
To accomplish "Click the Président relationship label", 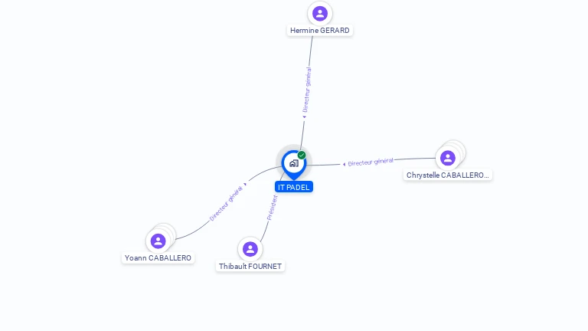I will pos(273,208).
